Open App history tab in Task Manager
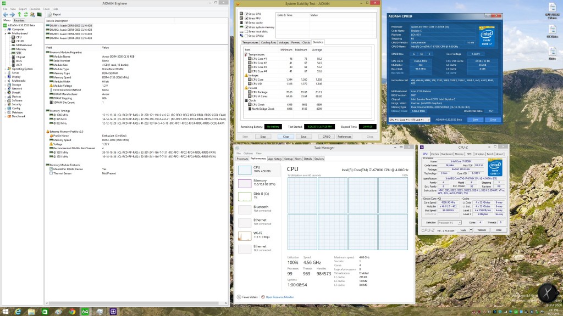 pyautogui.click(x=275, y=159)
